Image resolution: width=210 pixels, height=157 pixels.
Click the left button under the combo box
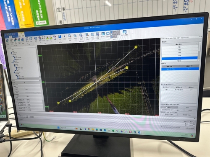pyautogui.click(x=169, y=107)
